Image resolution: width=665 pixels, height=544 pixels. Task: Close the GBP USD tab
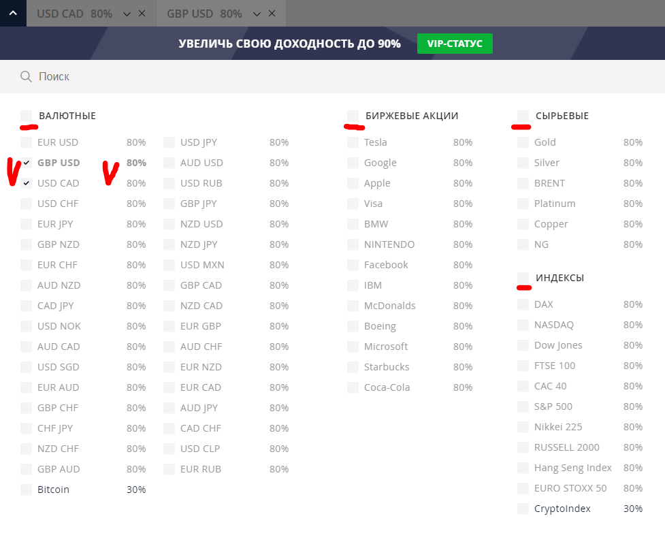click(x=272, y=14)
